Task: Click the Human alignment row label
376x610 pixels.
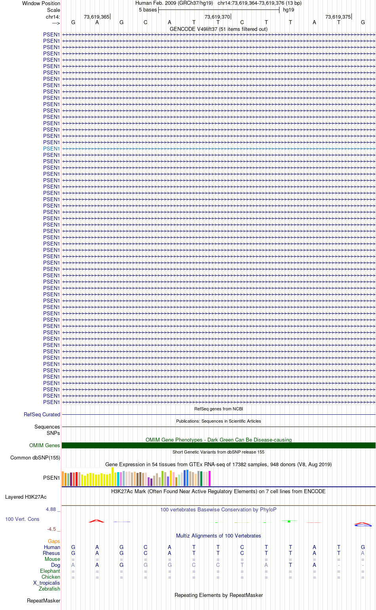Action: point(52,547)
